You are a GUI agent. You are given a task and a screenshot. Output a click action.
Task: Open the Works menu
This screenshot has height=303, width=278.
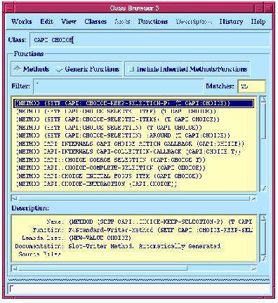(x=22, y=22)
